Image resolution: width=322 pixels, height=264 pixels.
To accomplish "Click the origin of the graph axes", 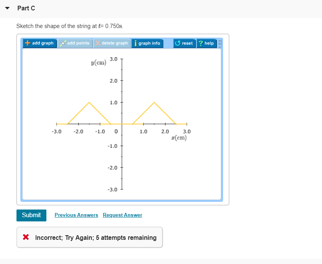I will (x=121, y=124).
